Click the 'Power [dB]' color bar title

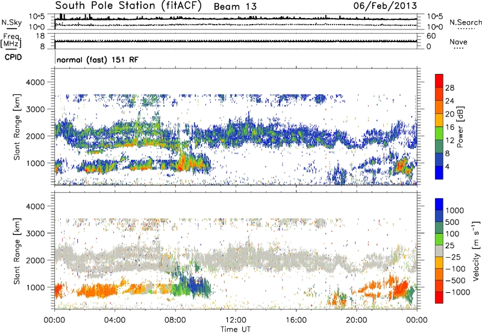click(x=460, y=127)
